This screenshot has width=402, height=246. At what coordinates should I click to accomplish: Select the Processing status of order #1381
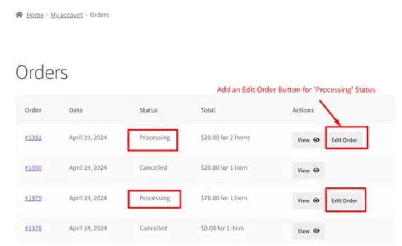coord(155,138)
